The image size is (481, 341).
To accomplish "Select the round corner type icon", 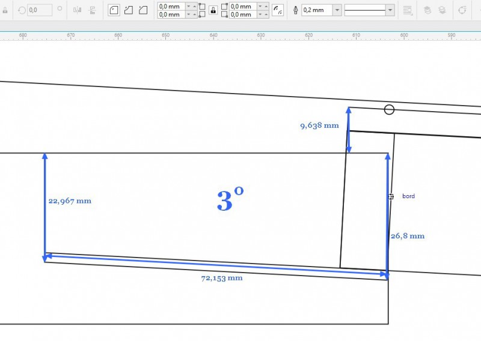I will pos(114,10).
